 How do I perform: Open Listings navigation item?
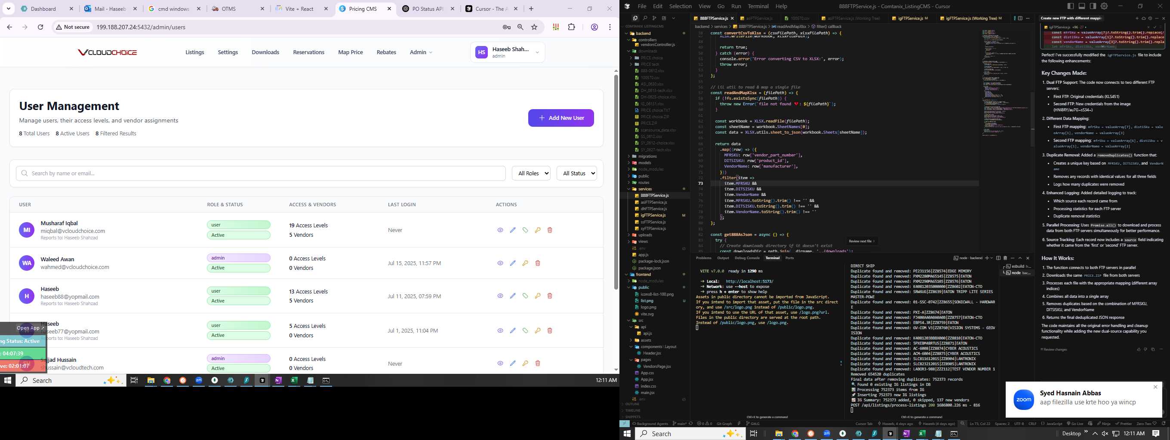pyautogui.click(x=194, y=52)
